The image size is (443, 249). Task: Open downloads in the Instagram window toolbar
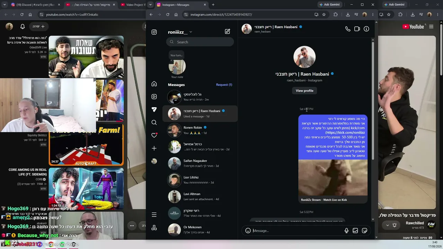[348, 15]
